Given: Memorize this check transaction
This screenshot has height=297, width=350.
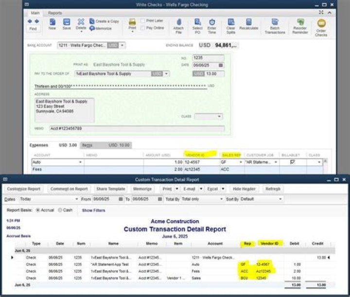Looking at the screenshot, I should tap(101, 28).
